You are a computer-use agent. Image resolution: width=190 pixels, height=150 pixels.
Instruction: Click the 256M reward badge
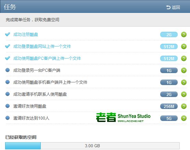coord(169,106)
